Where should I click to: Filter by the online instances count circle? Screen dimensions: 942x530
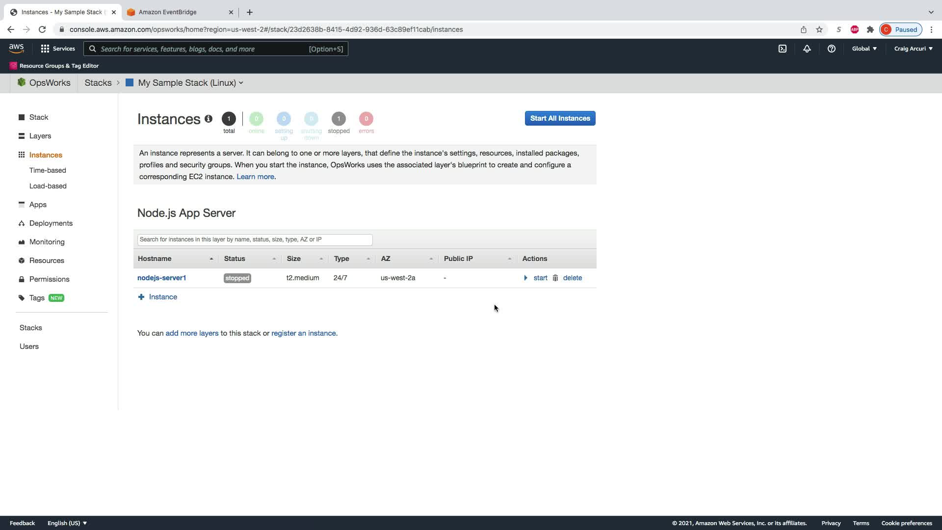256,119
